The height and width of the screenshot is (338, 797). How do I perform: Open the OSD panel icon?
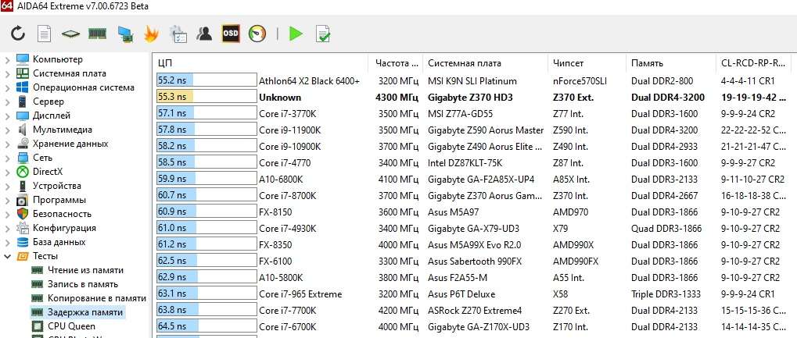click(x=231, y=34)
